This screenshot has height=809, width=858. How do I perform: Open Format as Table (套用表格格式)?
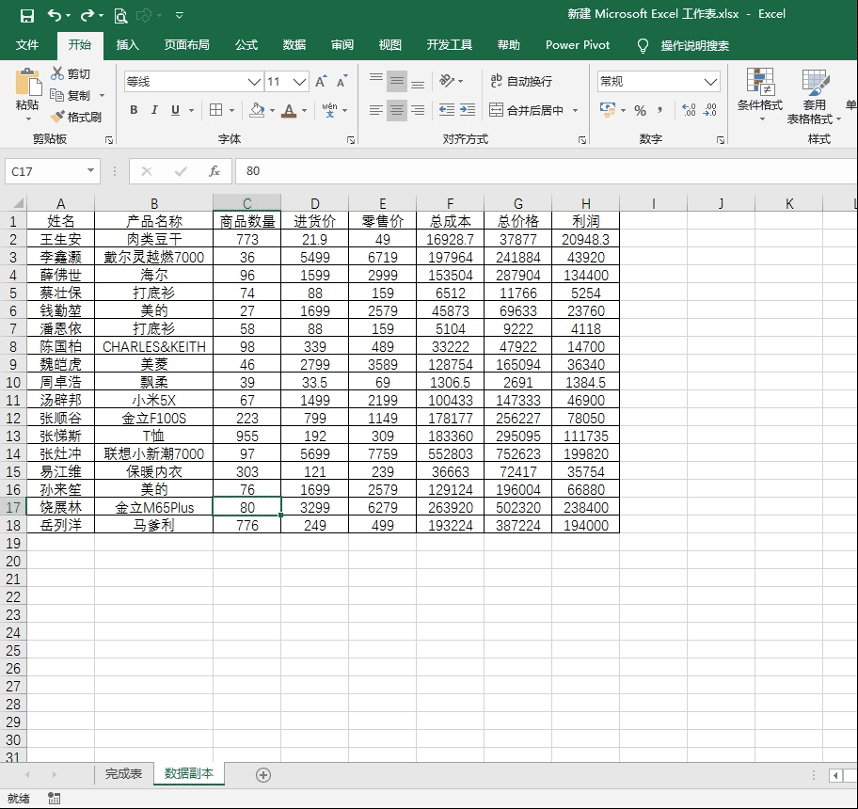(x=814, y=97)
